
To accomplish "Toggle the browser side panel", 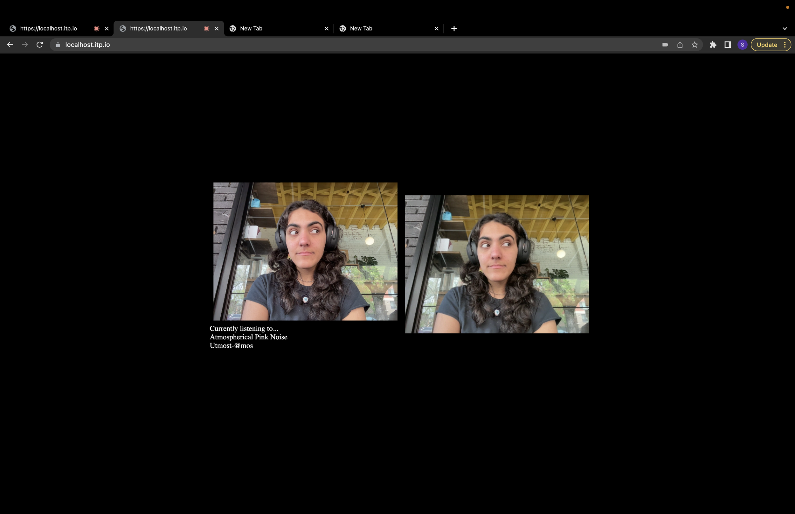I will click(728, 45).
